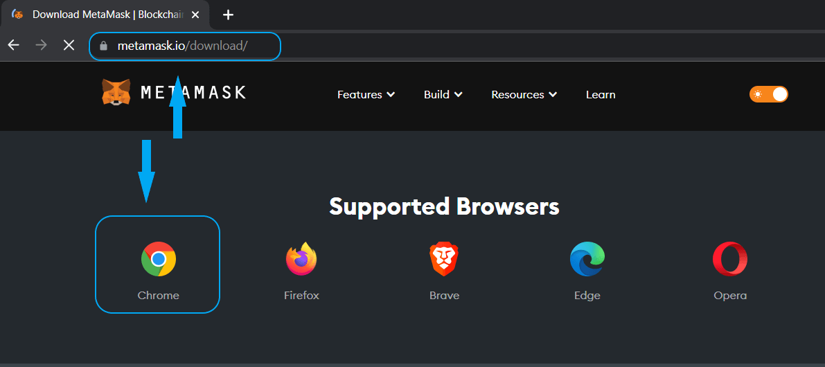
Task: Click the MetaMask fox logo
Action: (116, 92)
